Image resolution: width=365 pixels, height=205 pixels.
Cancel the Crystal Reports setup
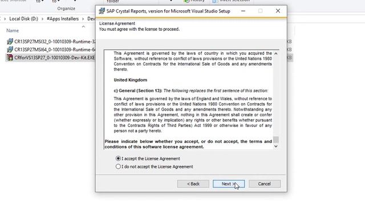point(265,184)
